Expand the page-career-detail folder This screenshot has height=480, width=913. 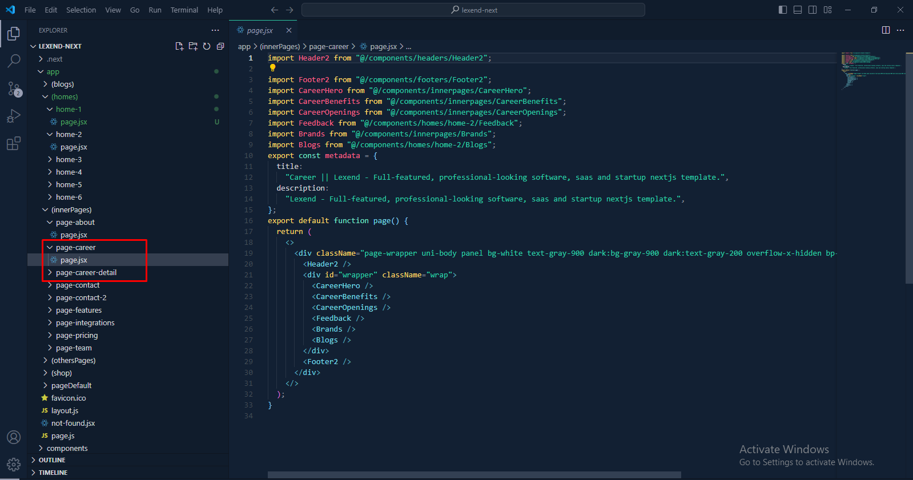point(86,272)
